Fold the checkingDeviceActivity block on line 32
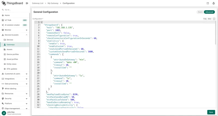 click(x=40, y=105)
